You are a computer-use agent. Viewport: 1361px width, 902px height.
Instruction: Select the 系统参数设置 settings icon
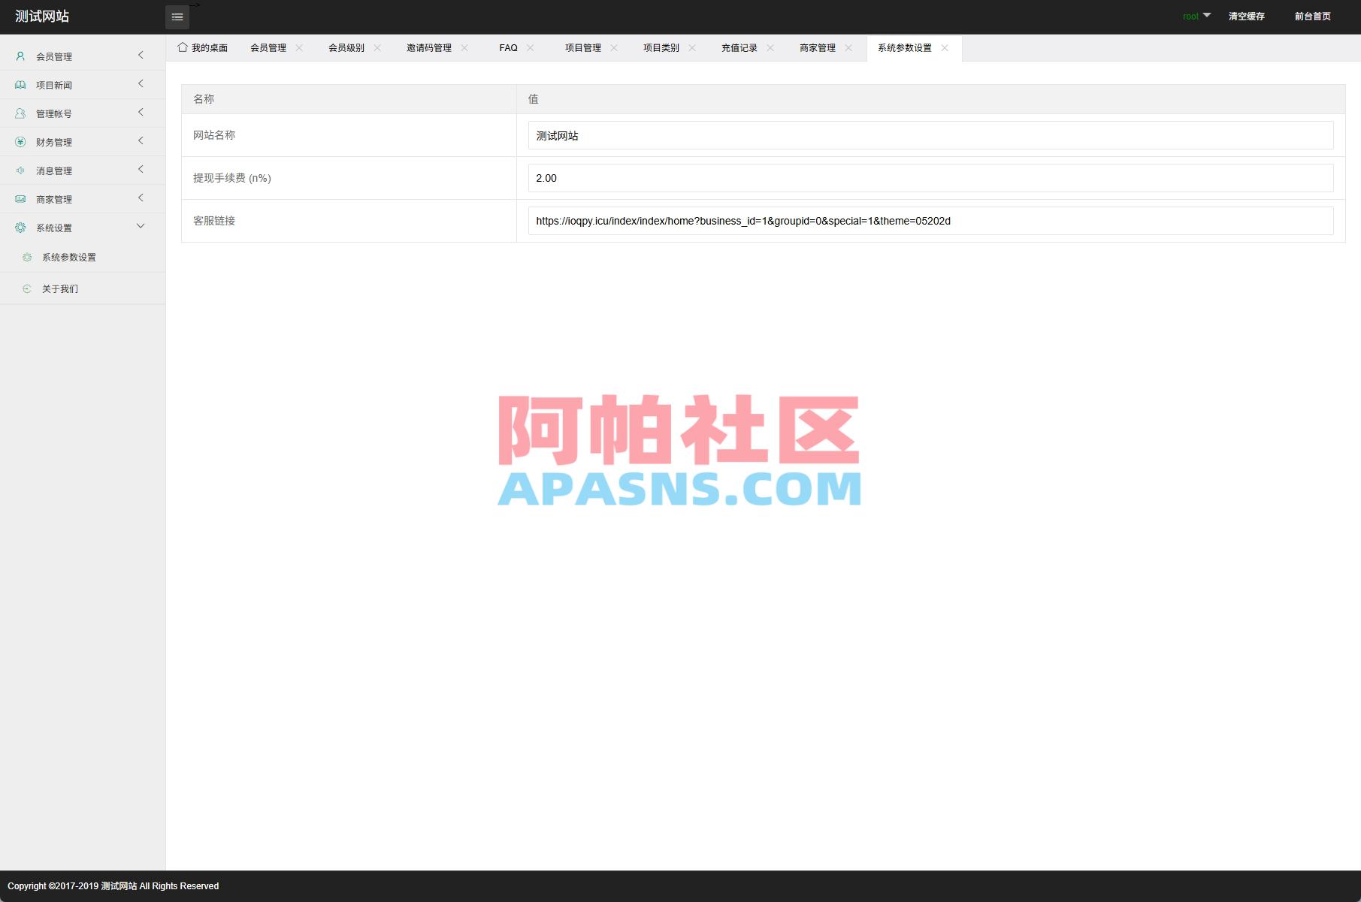pos(29,257)
